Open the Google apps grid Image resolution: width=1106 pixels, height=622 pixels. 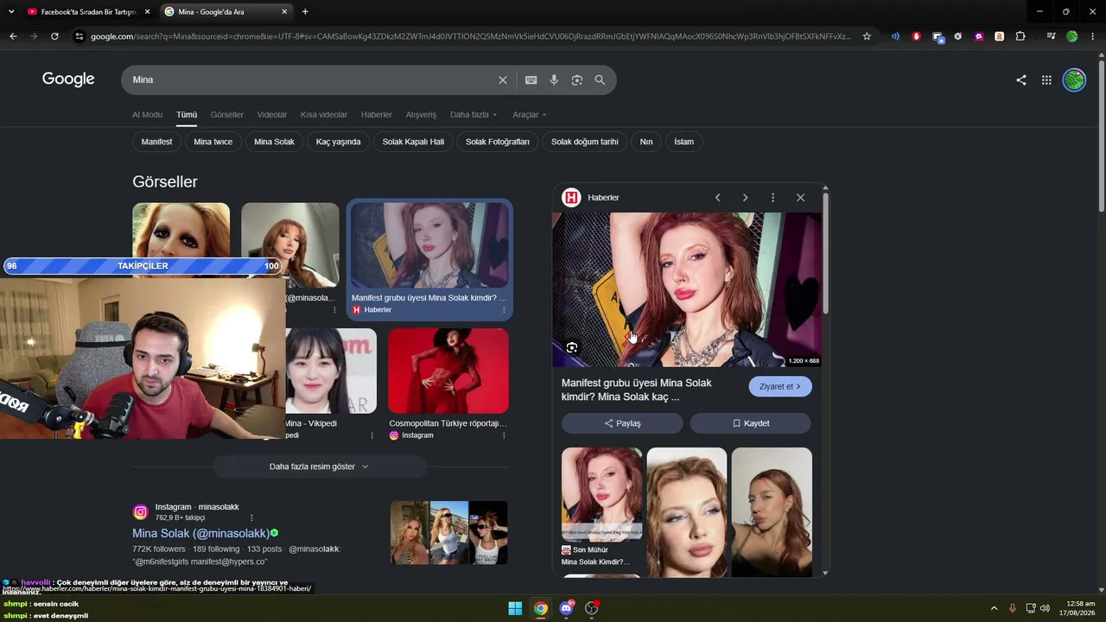1046,79
